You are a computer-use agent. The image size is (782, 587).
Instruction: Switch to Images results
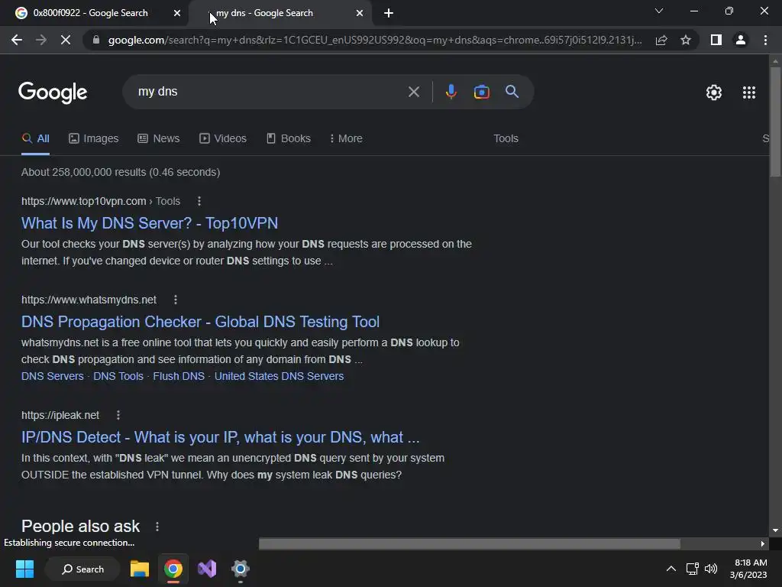coord(94,139)
